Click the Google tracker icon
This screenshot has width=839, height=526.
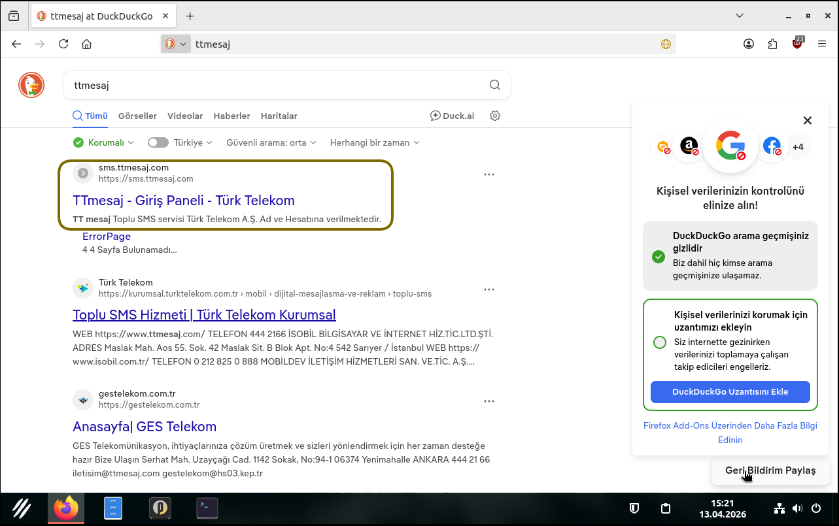(730, 146)
